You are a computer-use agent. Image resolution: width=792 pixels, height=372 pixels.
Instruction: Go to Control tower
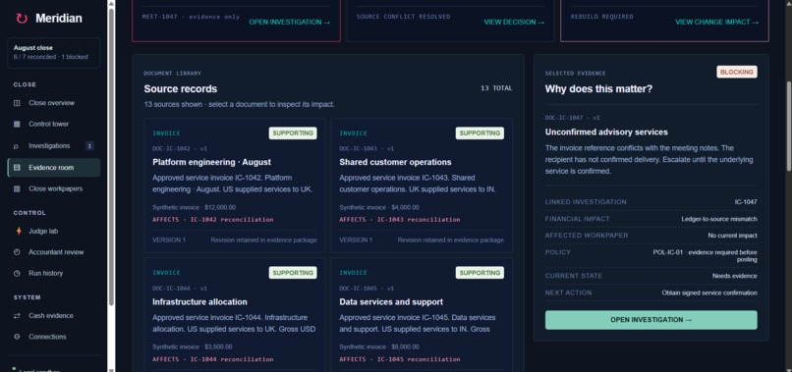(53, 125)
